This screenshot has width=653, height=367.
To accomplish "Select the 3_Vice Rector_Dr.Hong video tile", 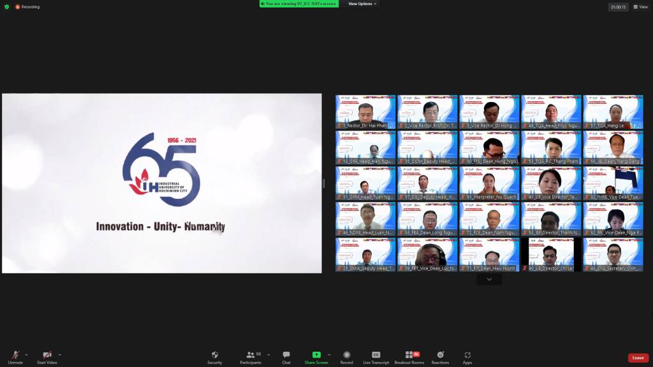I will (x=489, y=112).
